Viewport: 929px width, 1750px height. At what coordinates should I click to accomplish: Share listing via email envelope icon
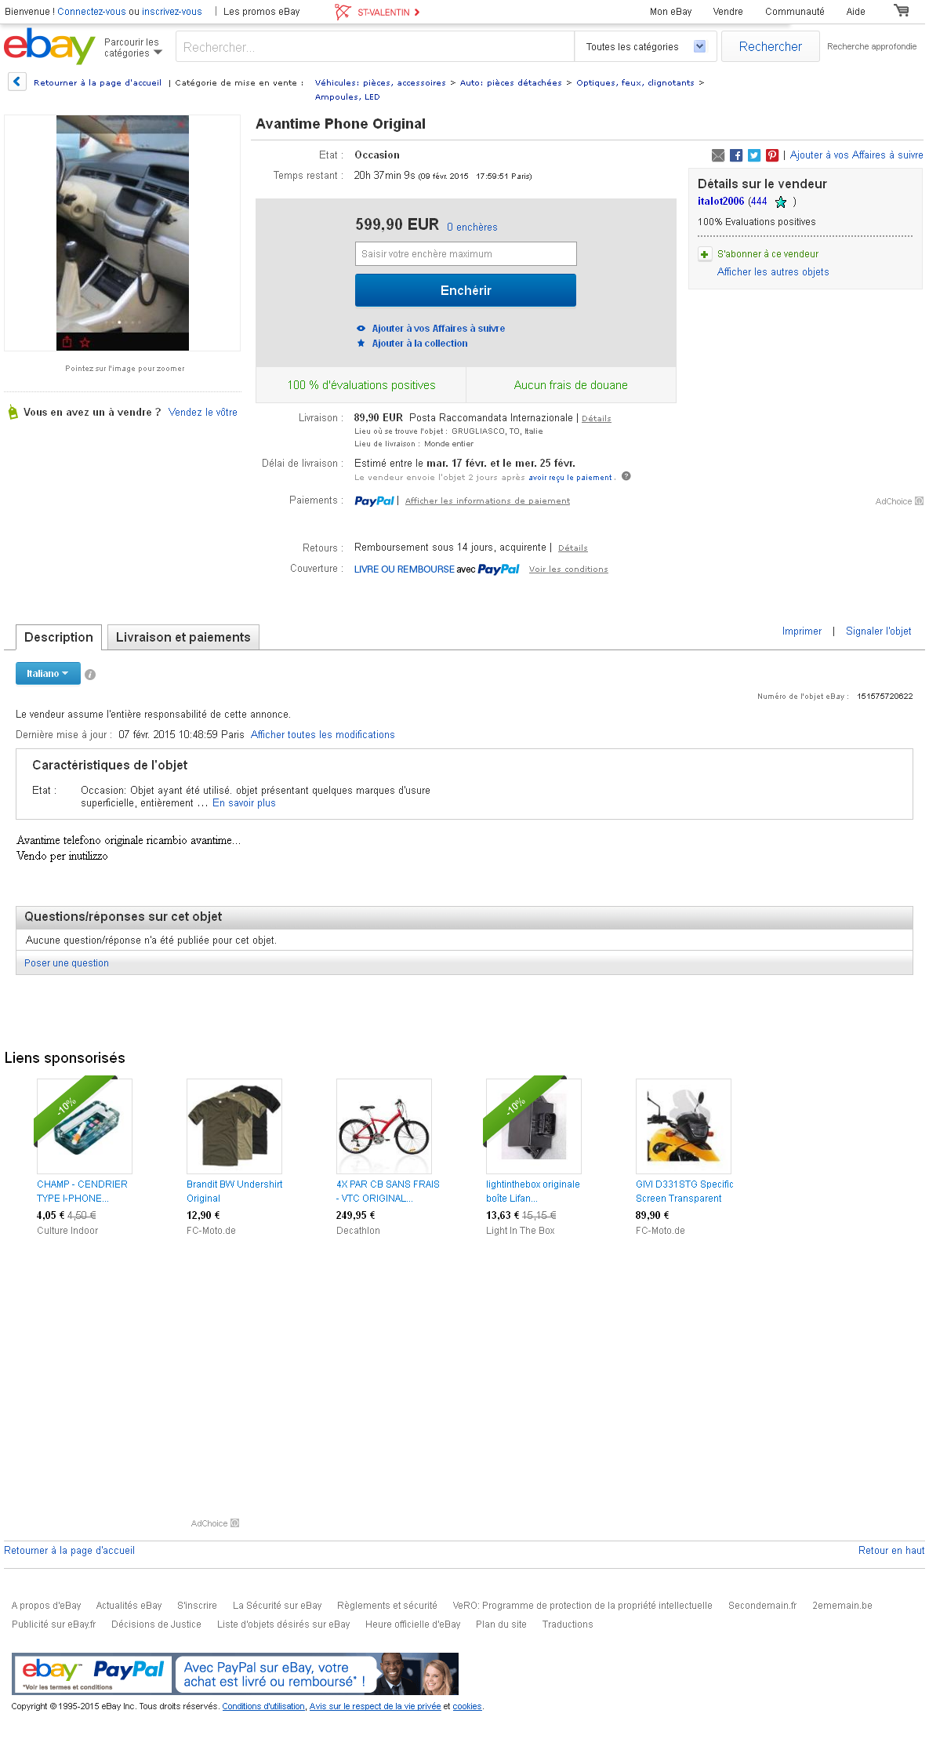click(717, 155)
